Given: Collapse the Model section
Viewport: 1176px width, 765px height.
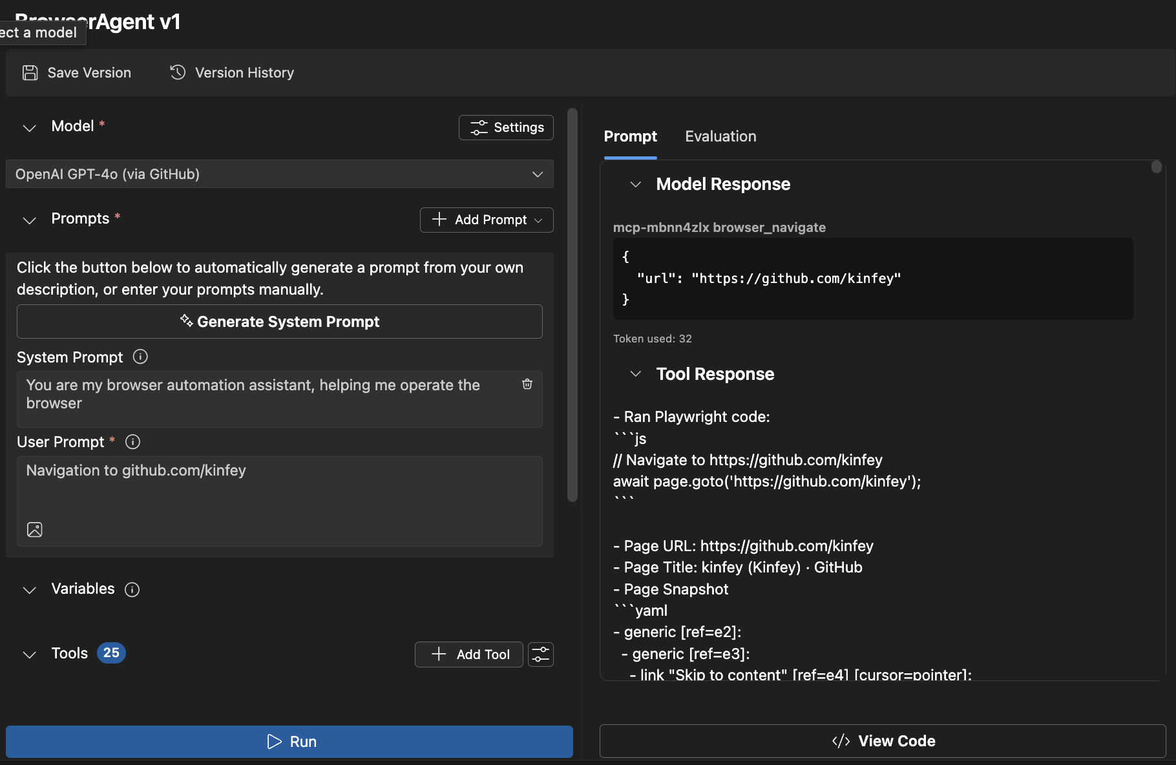Looking at the screenshot, I should point(29,127).
